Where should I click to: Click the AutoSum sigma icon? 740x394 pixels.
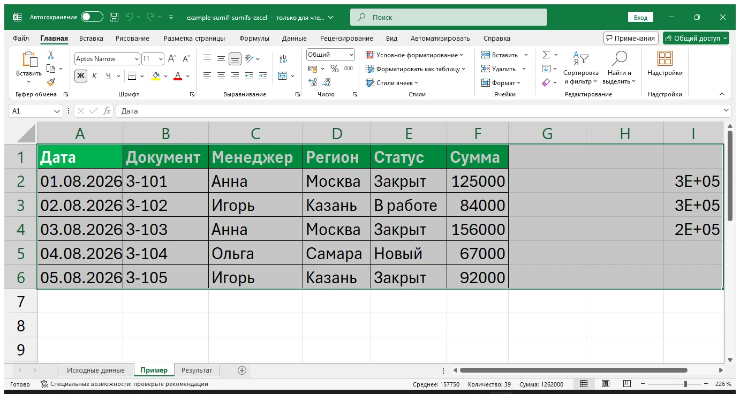(546, 55)
